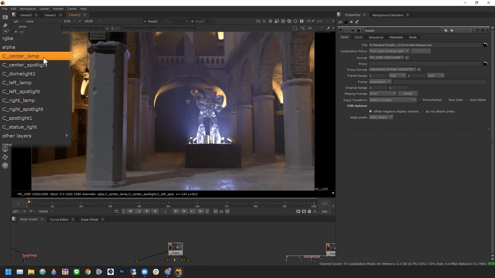The image size is (495, 278).
Task: Click the Windows Start button
Action: pyautogui.click(x=8, y=272)
